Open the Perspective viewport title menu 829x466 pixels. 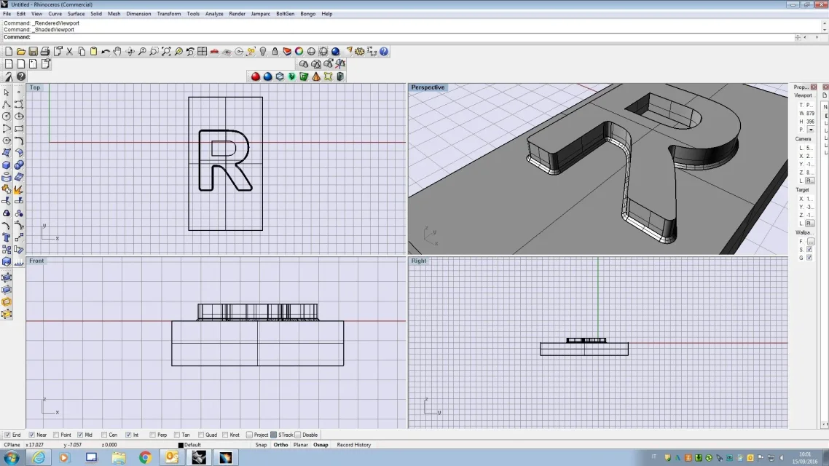coord(428,87)
